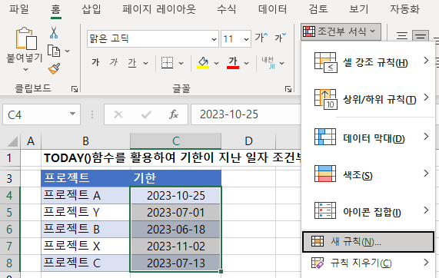This screenshot has width=439, height=278.
Task: Open font color dropdown arrow
Action: pyautogui.click(x=246, y=63)
